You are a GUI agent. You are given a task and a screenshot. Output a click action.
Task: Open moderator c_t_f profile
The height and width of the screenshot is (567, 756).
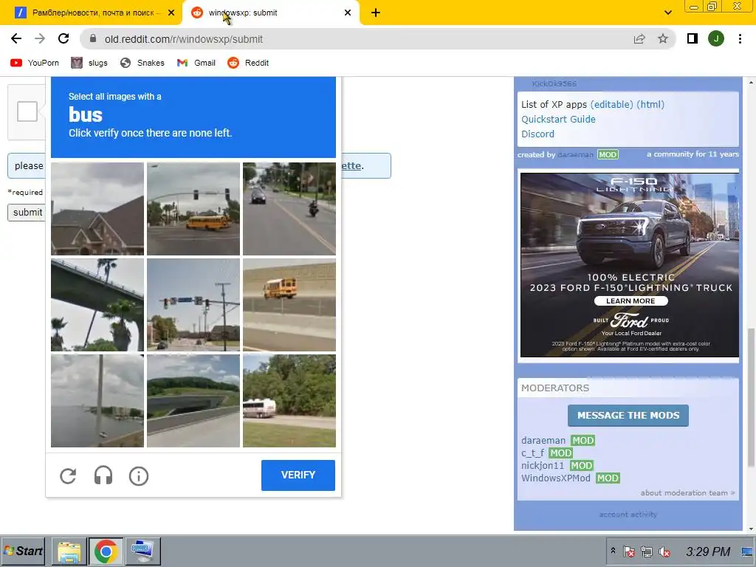click(x=532, y=453)
